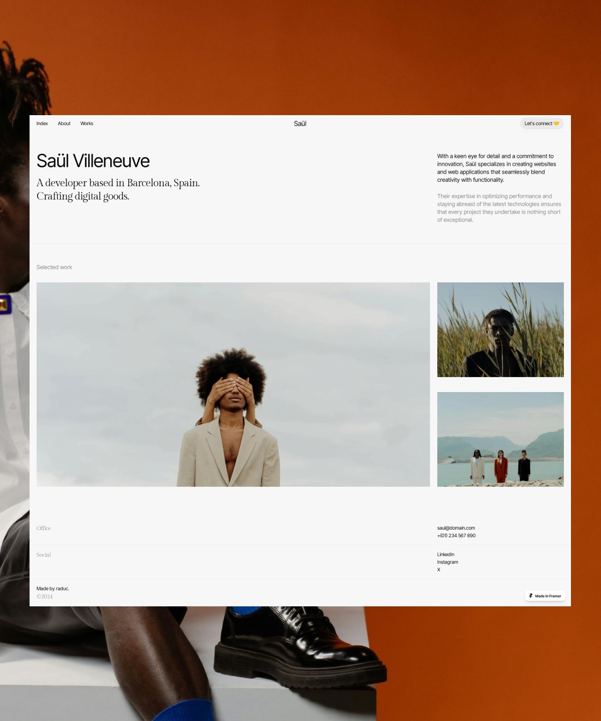Click the Framer logo icon in the badge

pyautogui.click(x=531, y=596)
